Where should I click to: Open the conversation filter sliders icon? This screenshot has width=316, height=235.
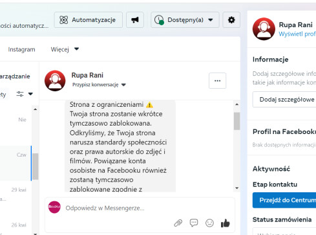click(x=20, y=94)
